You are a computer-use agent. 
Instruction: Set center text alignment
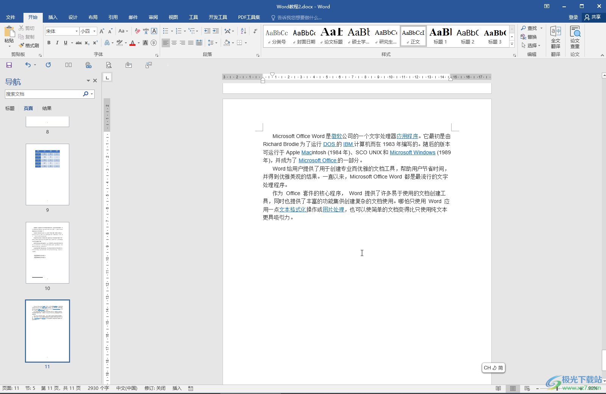(174, 43)
